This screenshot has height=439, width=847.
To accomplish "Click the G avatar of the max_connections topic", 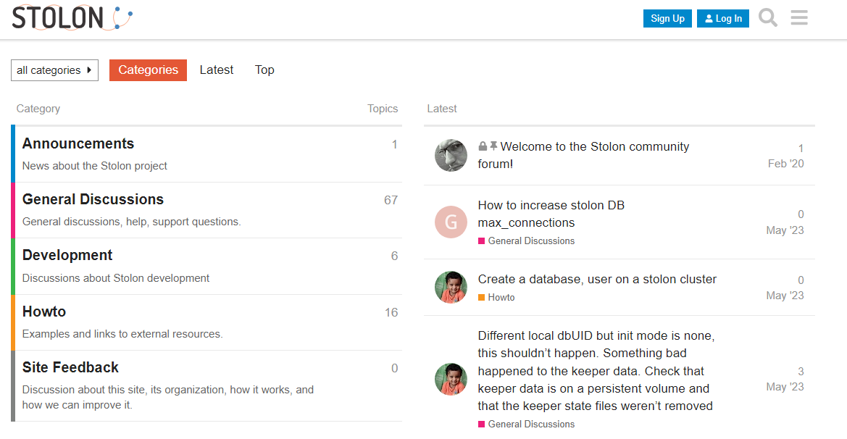I will [451, 222].
